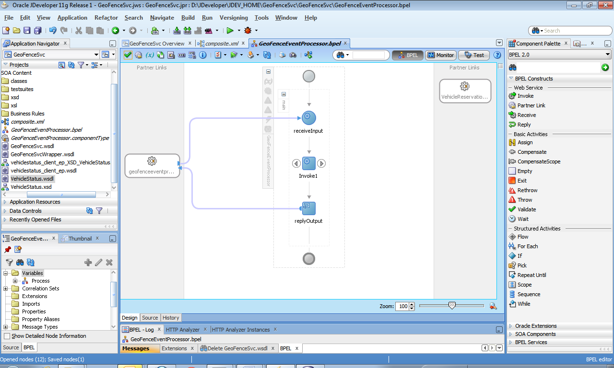Click the Cut scissors icon
The height and width of the screenshot is (368, 614).
(x=79, y=30)
